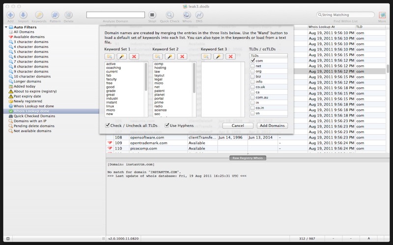This screenshot has height=245, width=393.
Task: Click the DNS toolbar icon
Action: pyautogui.click(x=199, y=15)
